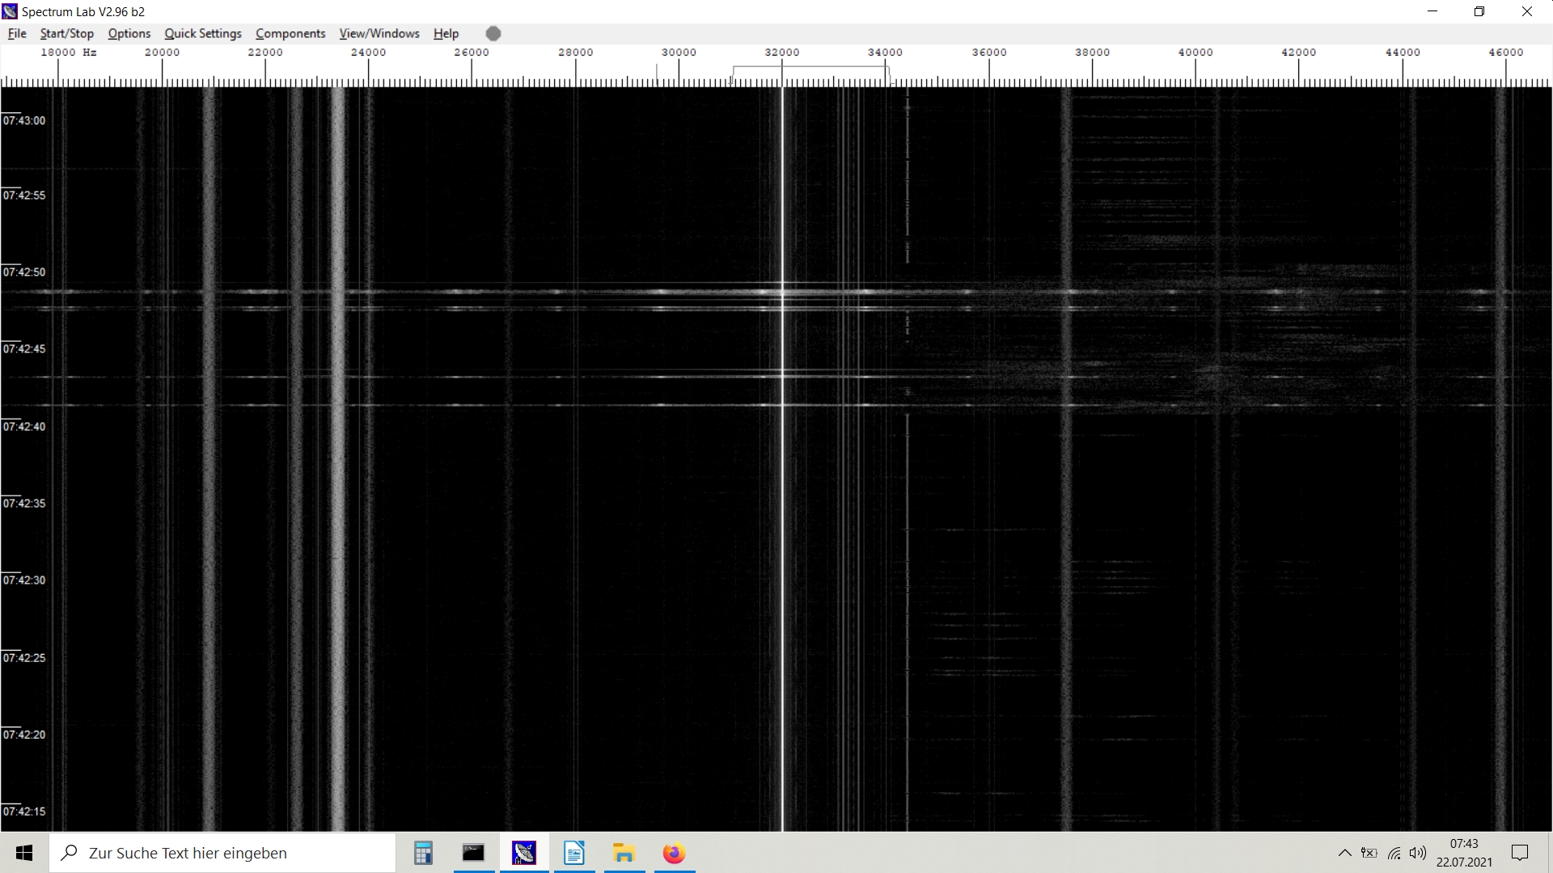
Task: Click the 36000 Hz frequency scale label
Action: 989,53
